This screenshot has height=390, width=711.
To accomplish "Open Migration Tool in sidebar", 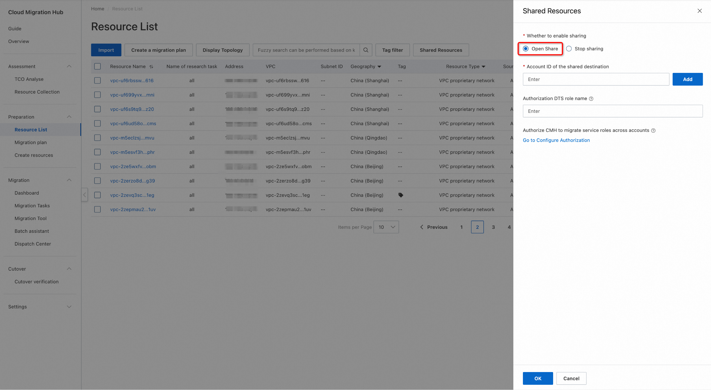I will (30, 218).
